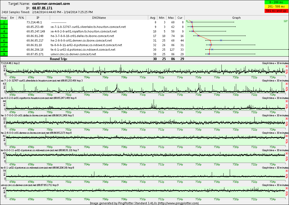Click the green hop 5 number cell

click(4, 36)
